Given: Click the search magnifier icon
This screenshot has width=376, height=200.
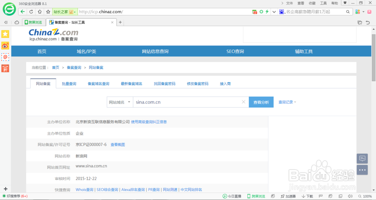Looking at the screenshot, I should point(348,12).
